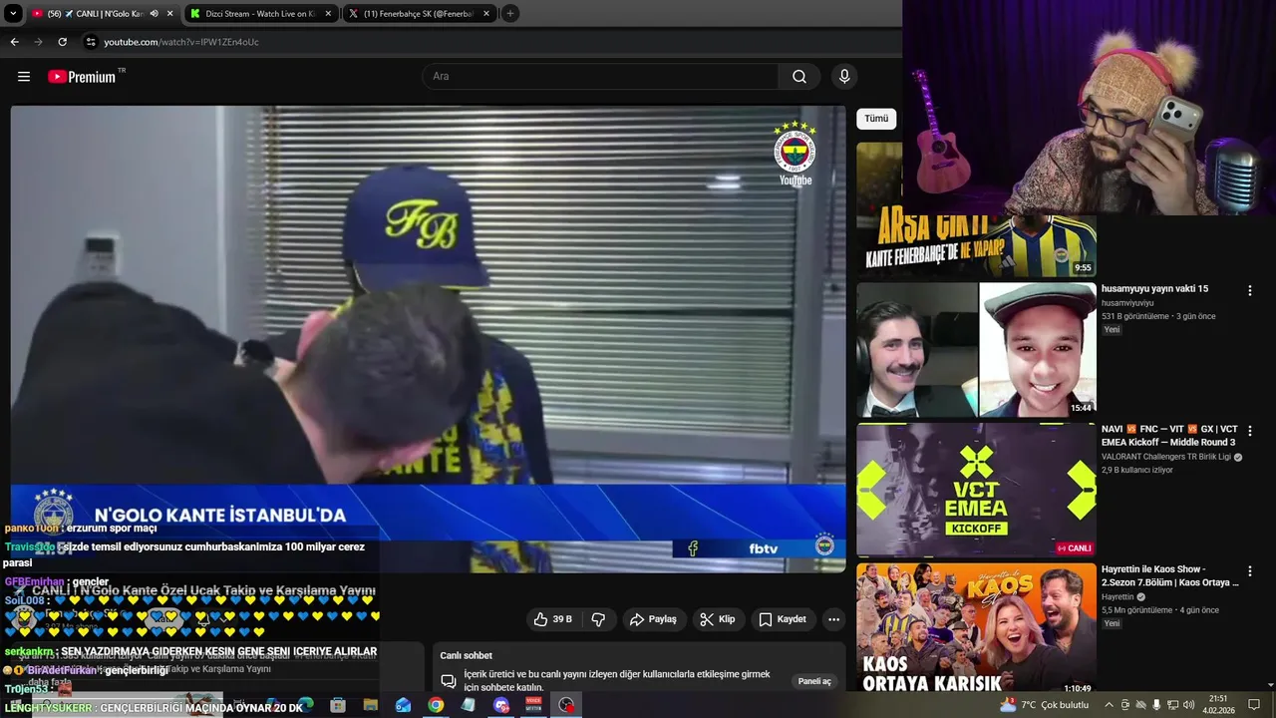Image resolution: width=1276 pixels, height=718 pixels.
Task: Open the microphone tray icon
Action: point(1156,705)
